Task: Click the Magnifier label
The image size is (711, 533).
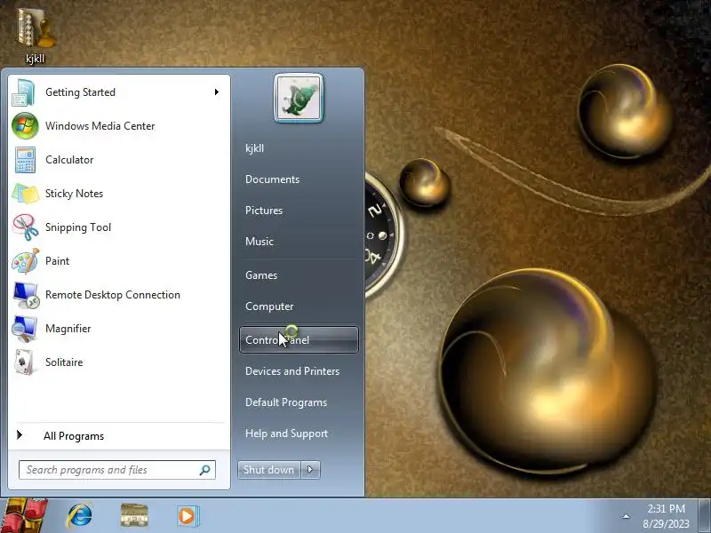Action: pyautogui.click(x=68, y=329)
